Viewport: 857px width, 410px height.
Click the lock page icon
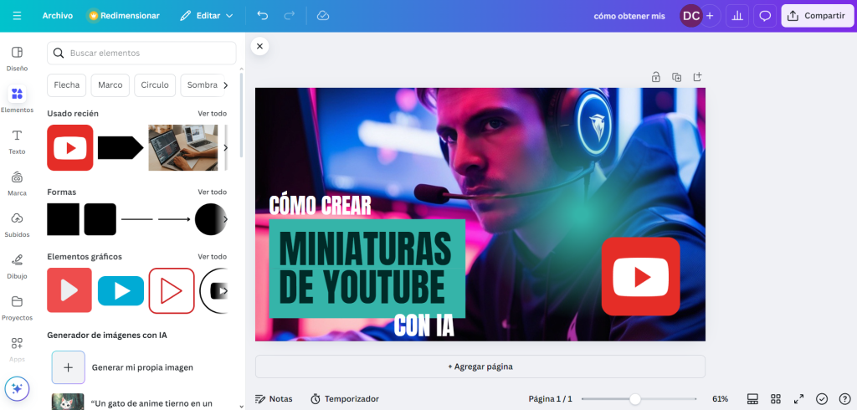(x=656, y=77)
